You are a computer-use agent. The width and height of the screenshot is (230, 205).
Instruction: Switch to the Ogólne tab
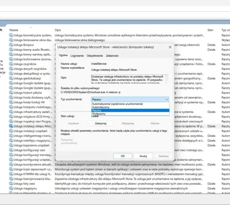click(x=63, y=55)
